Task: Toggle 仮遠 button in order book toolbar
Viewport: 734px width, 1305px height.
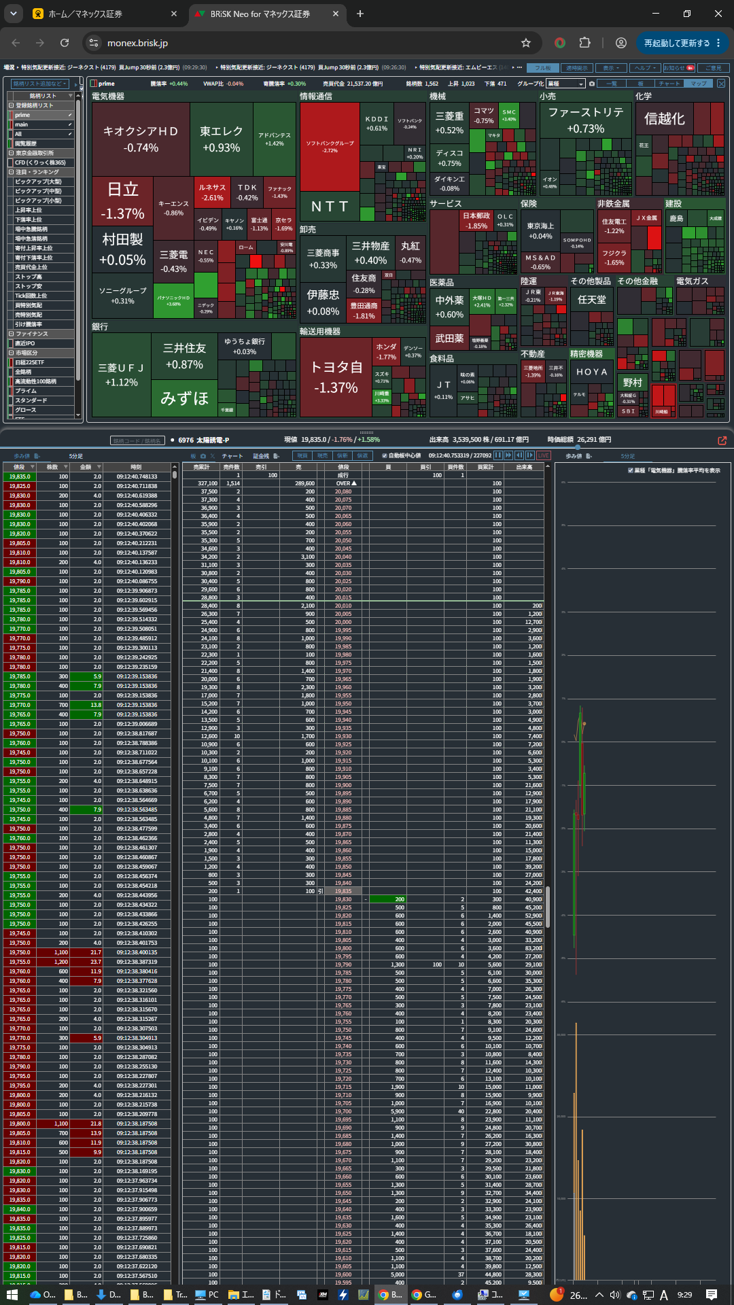Action: point(362,455)
